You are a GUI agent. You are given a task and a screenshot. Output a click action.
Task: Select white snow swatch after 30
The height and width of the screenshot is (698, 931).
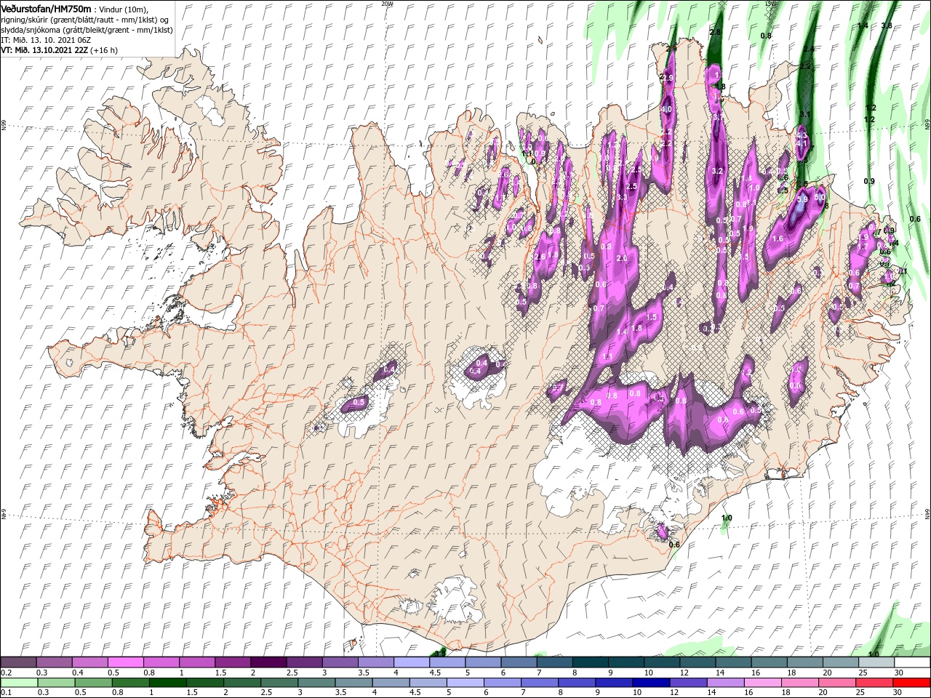tap(913, 662)
